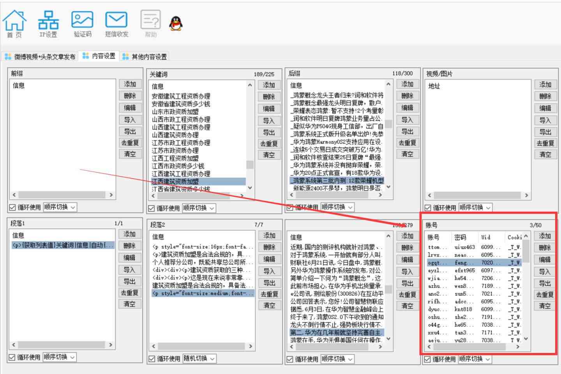Toggle 循环使用 checkbox under 近期 paragraph list
The height and width of the screenshot is (374, 561).
[x=290, y=359]
